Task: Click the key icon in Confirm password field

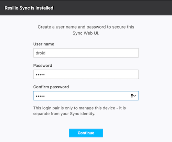Action: (x=132, y=96)
